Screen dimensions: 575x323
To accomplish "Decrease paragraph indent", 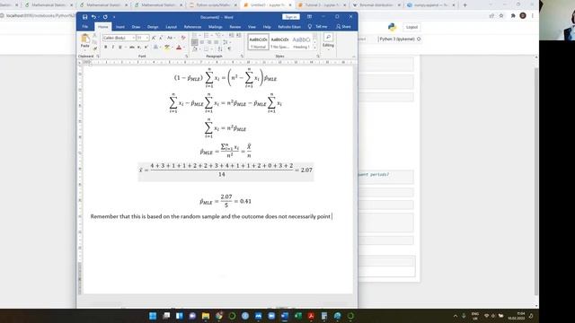I will click(232, 35).
